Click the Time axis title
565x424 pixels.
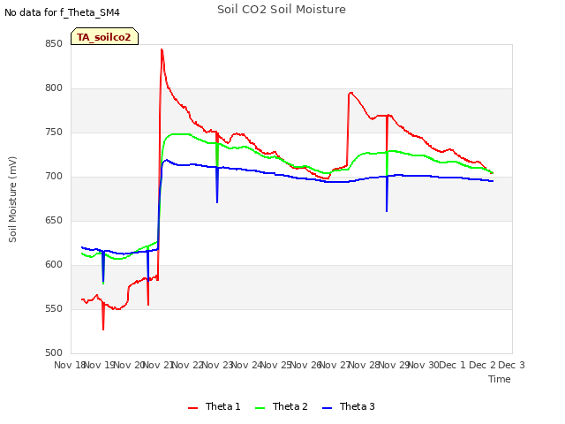coord(500,379)
